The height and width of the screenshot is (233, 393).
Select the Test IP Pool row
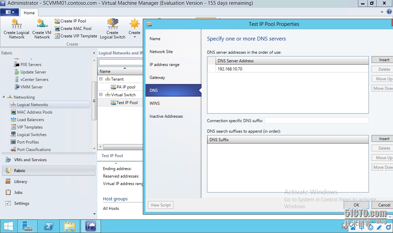tap(120, 103)
